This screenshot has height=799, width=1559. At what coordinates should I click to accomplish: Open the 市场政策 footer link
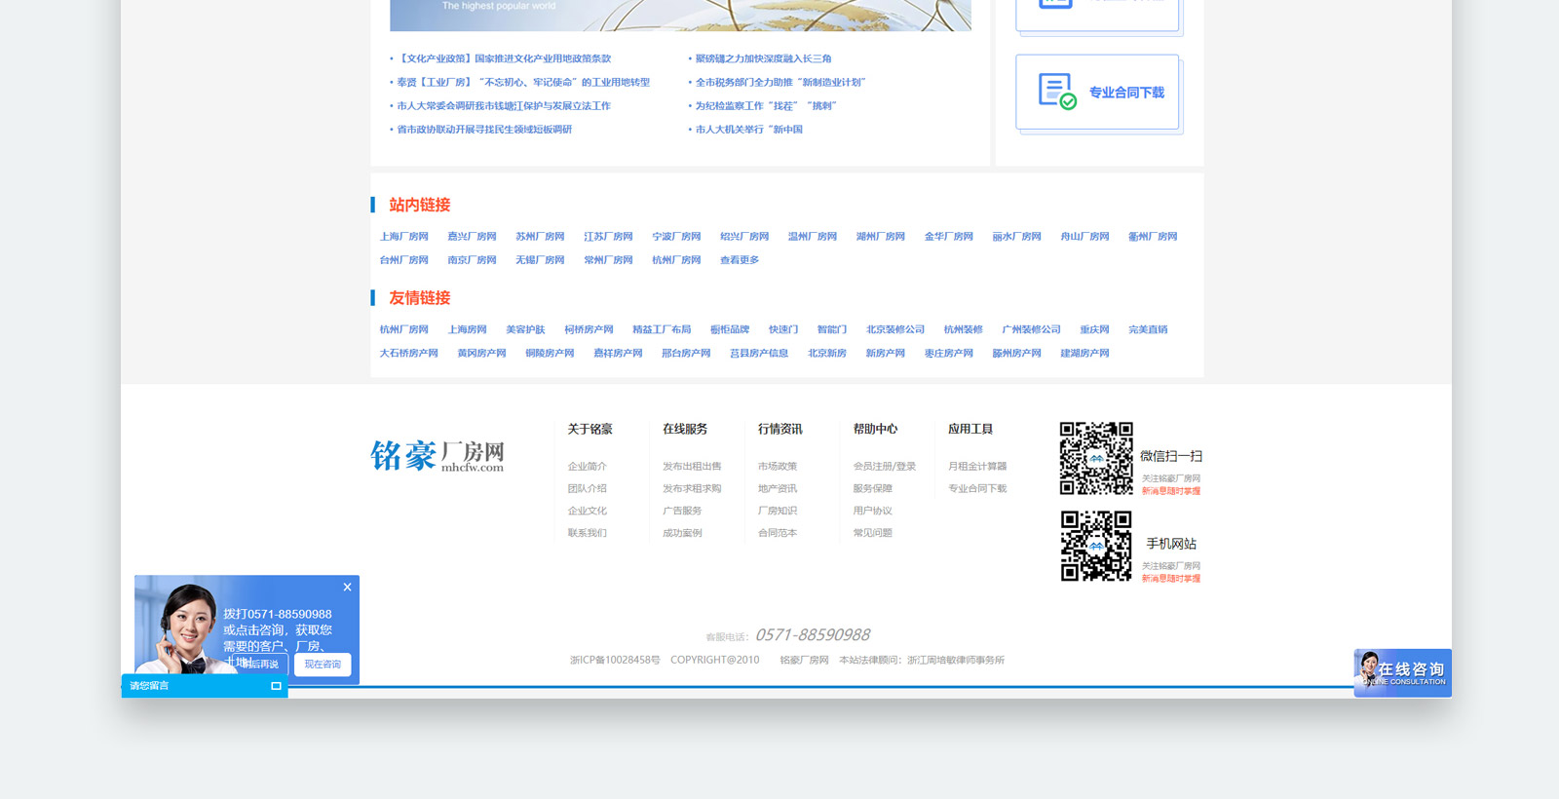pos(777,467)
